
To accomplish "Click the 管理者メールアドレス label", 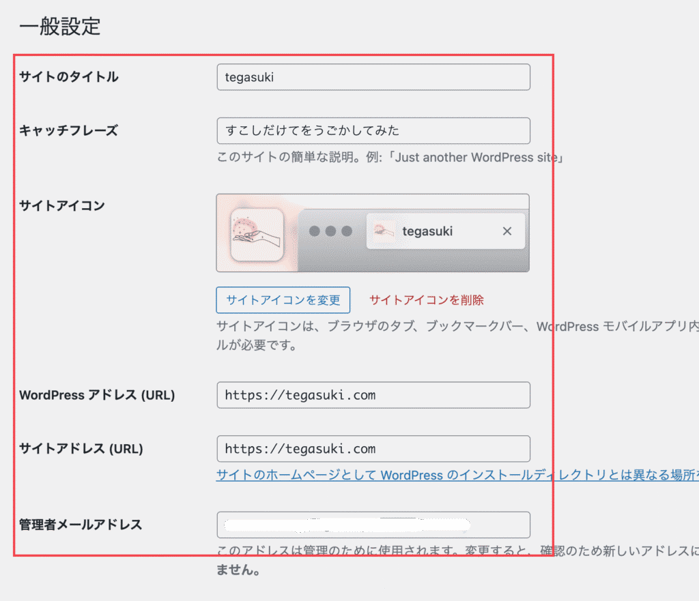I will pyautogui.click(x=81, y=525).
